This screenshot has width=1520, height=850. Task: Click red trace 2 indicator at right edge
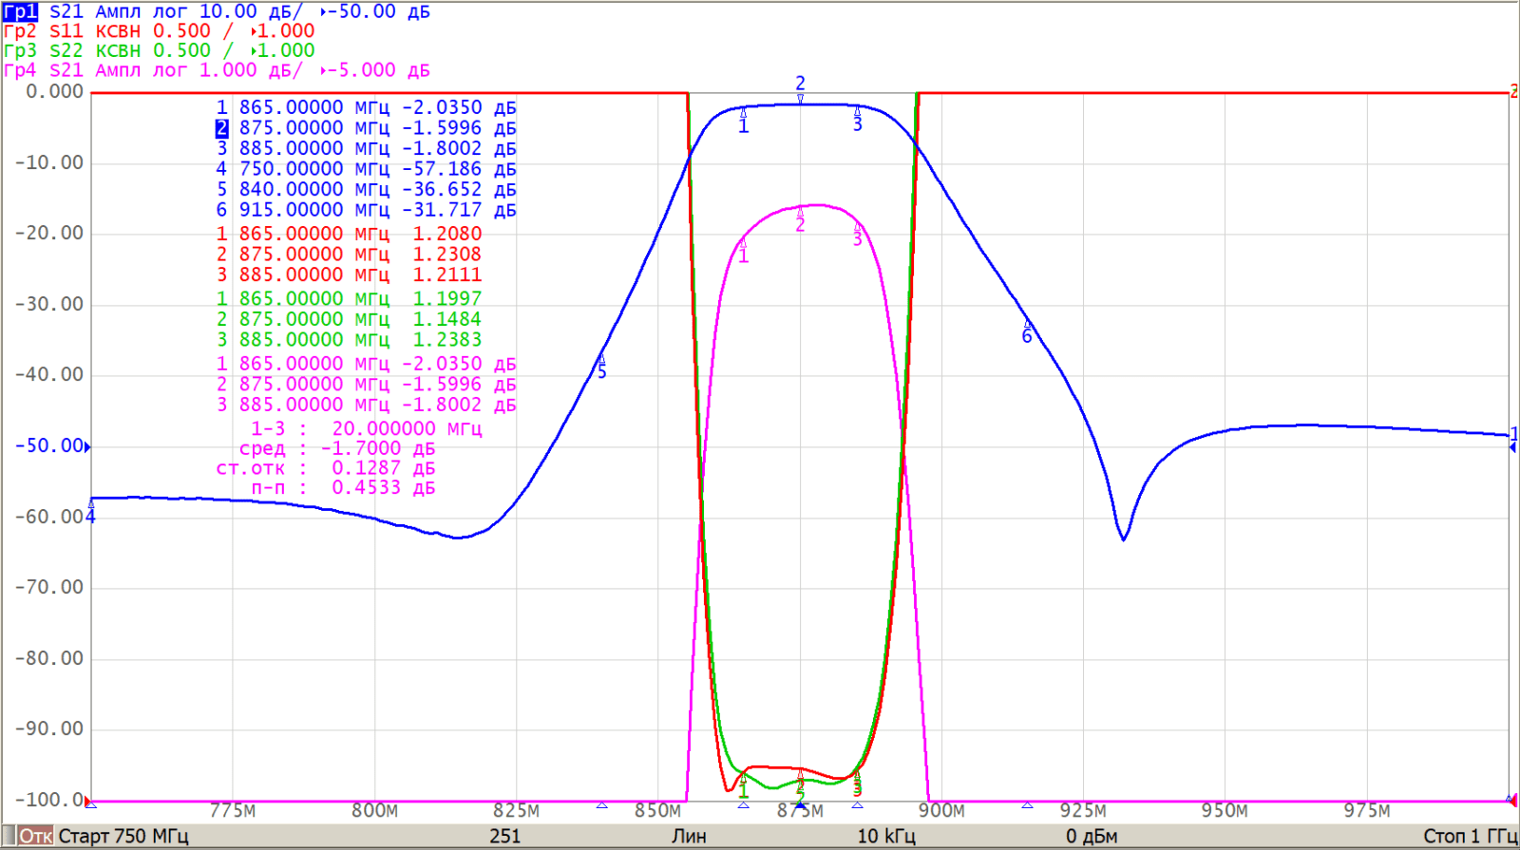point(1513,92)
